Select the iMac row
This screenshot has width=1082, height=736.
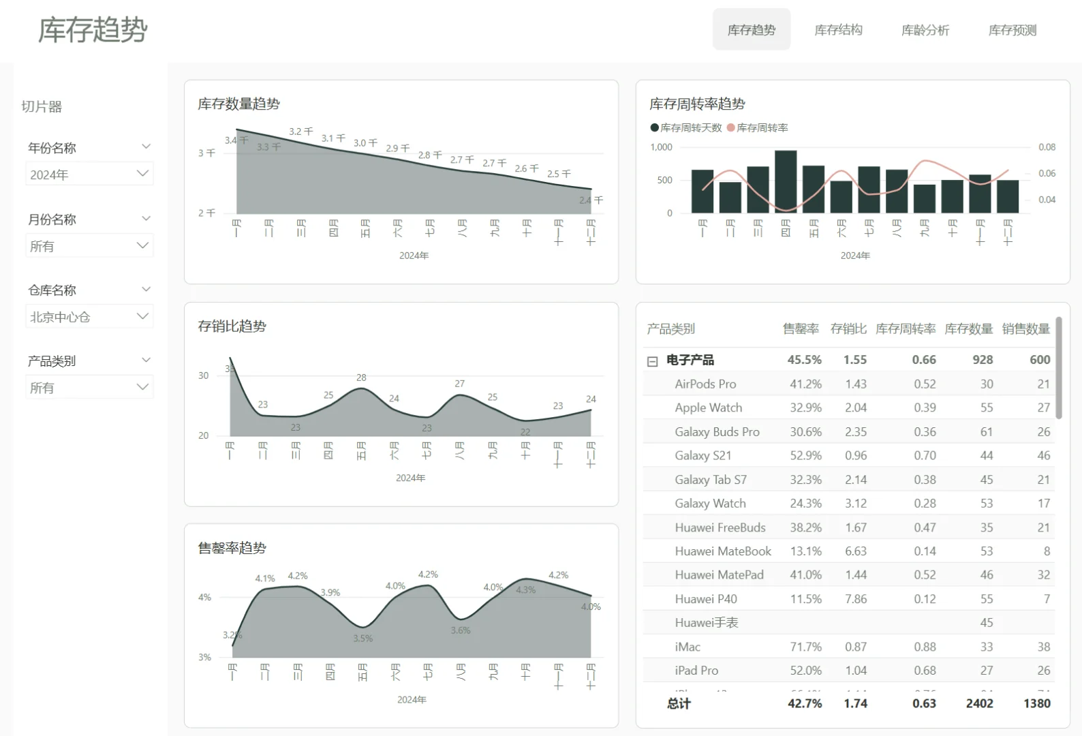(x=849, y=647)
